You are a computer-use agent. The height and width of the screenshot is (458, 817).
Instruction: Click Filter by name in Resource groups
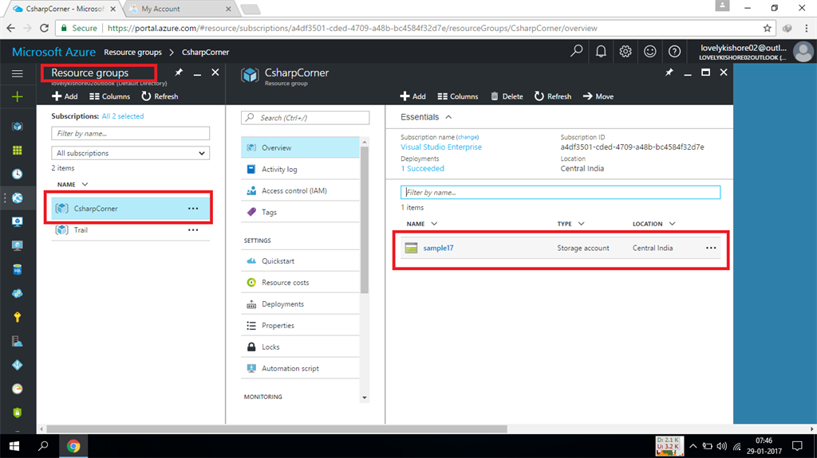[130, 134]
